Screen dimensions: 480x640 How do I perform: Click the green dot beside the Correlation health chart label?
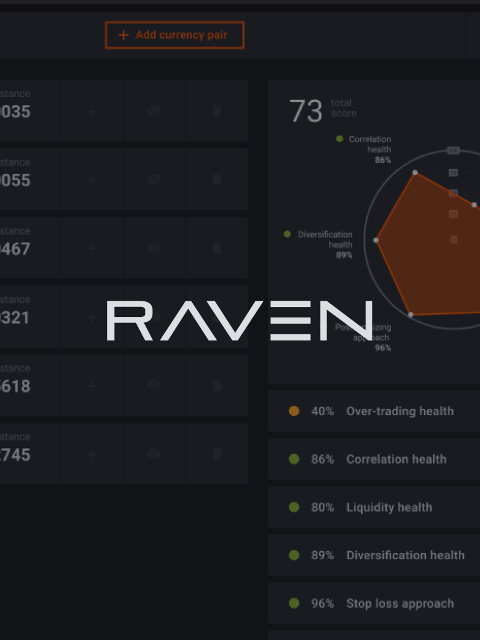(339, 139)
